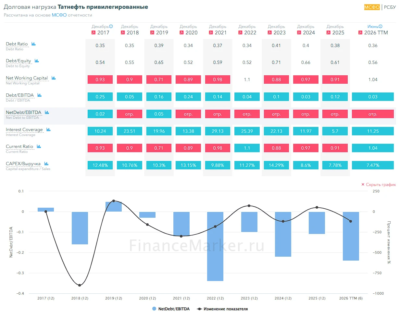Open the 2025 PDF report icon
Viewport: 399px width, 319px height.
328,32
